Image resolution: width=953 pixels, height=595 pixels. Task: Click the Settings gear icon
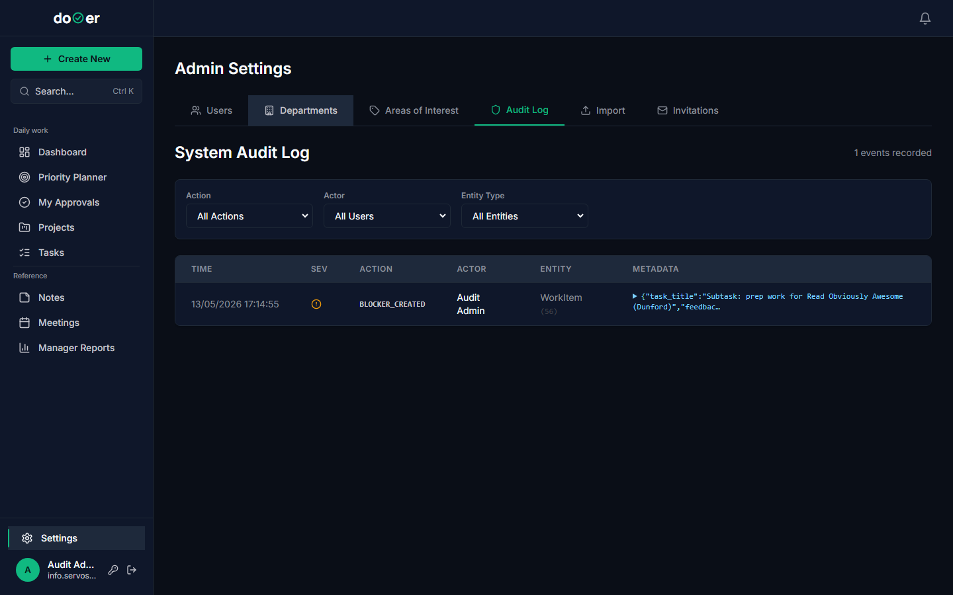(27, 538)
